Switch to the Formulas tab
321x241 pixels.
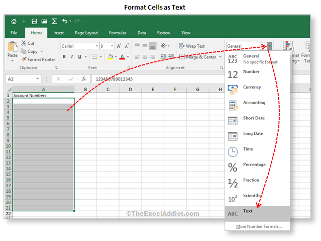(118, 33)
